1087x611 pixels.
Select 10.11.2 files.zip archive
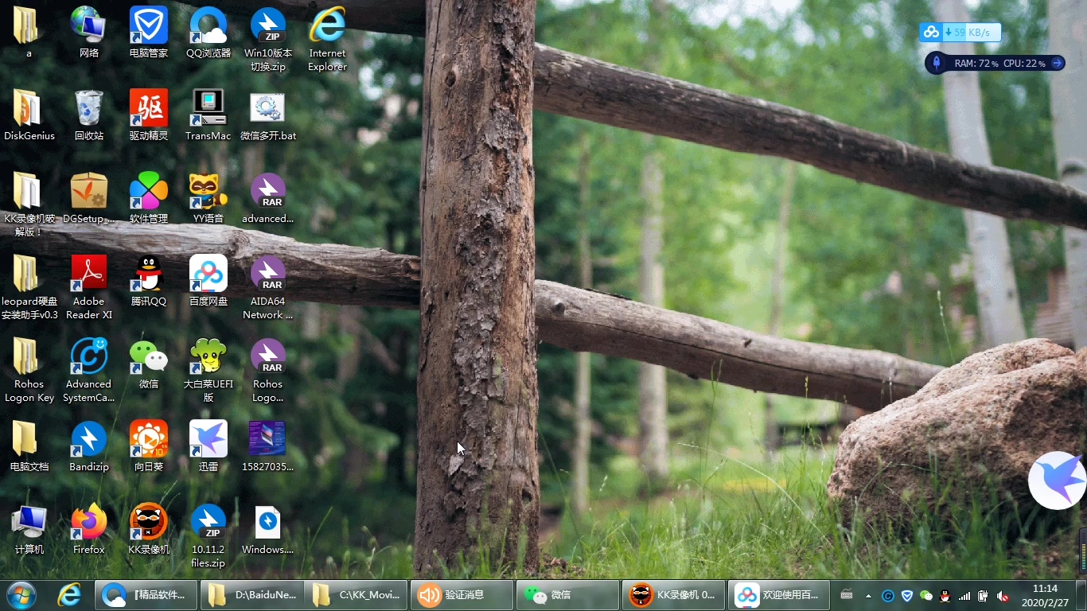208,535
